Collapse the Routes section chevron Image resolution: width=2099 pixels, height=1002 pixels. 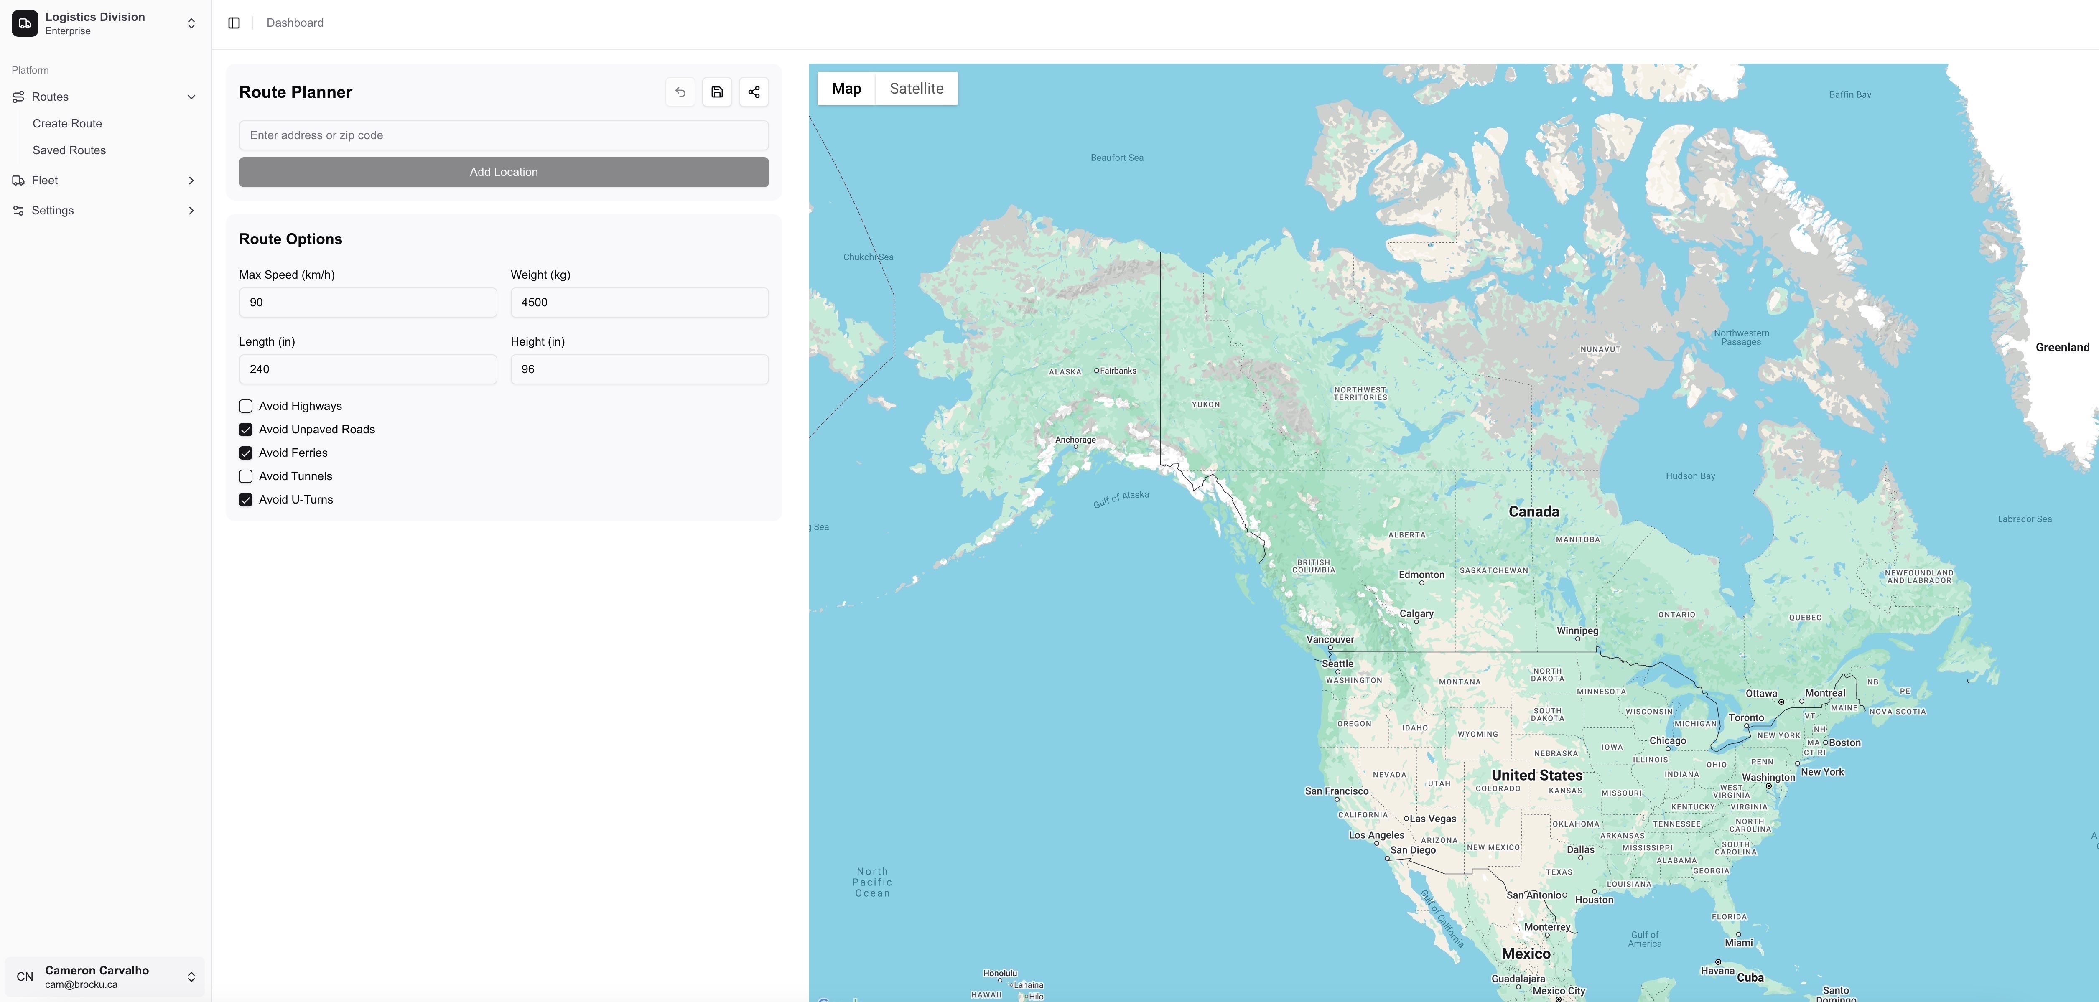191,97
